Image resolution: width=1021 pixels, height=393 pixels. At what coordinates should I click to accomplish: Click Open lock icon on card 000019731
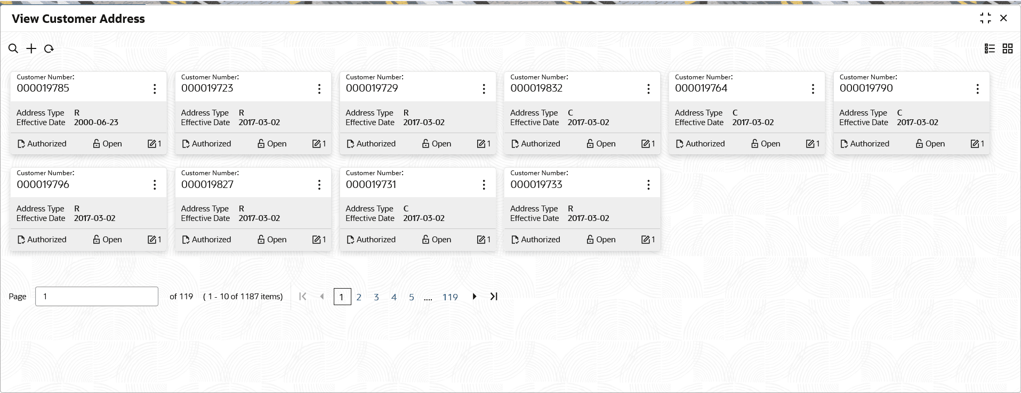[x=426, y=240]
